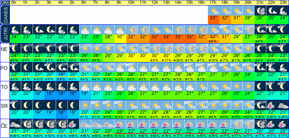The width and height of the screenshot is (289, 138).
Task: Click the sunny icon for DANES 17h
Action: pos(214,11)
